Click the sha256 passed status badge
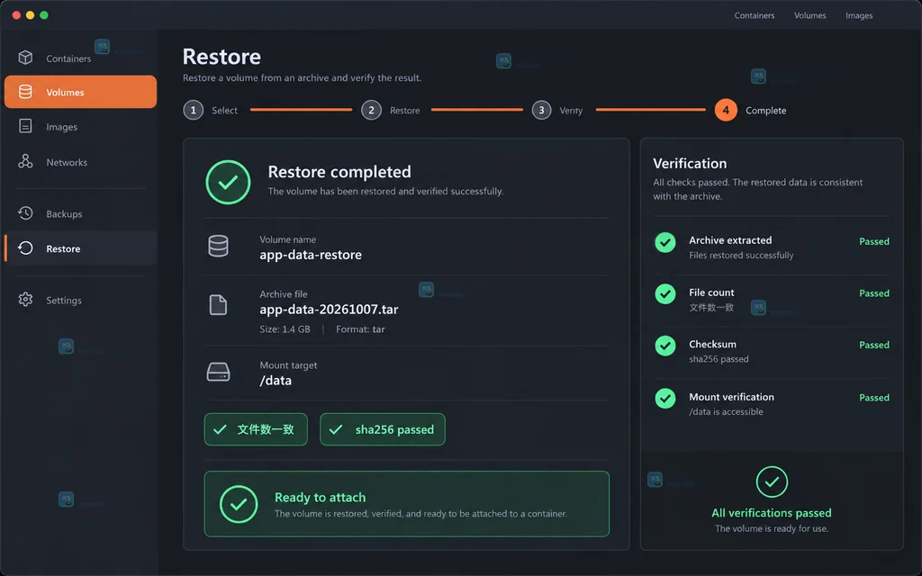Viewport: 922px width, 576px height. [382, 429]
